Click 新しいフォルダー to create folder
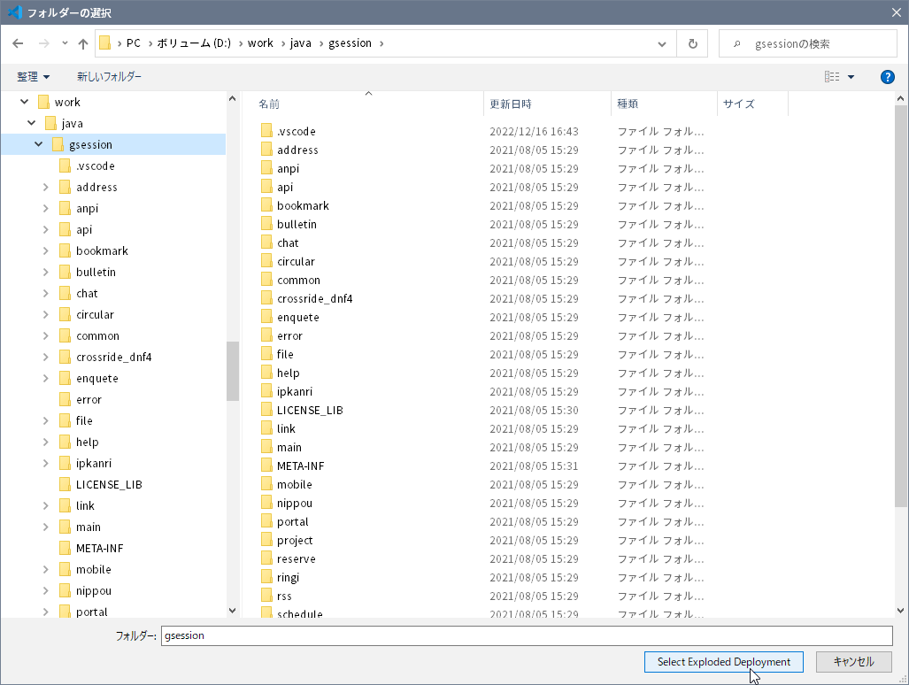909x685 pixels. [109, 77]
